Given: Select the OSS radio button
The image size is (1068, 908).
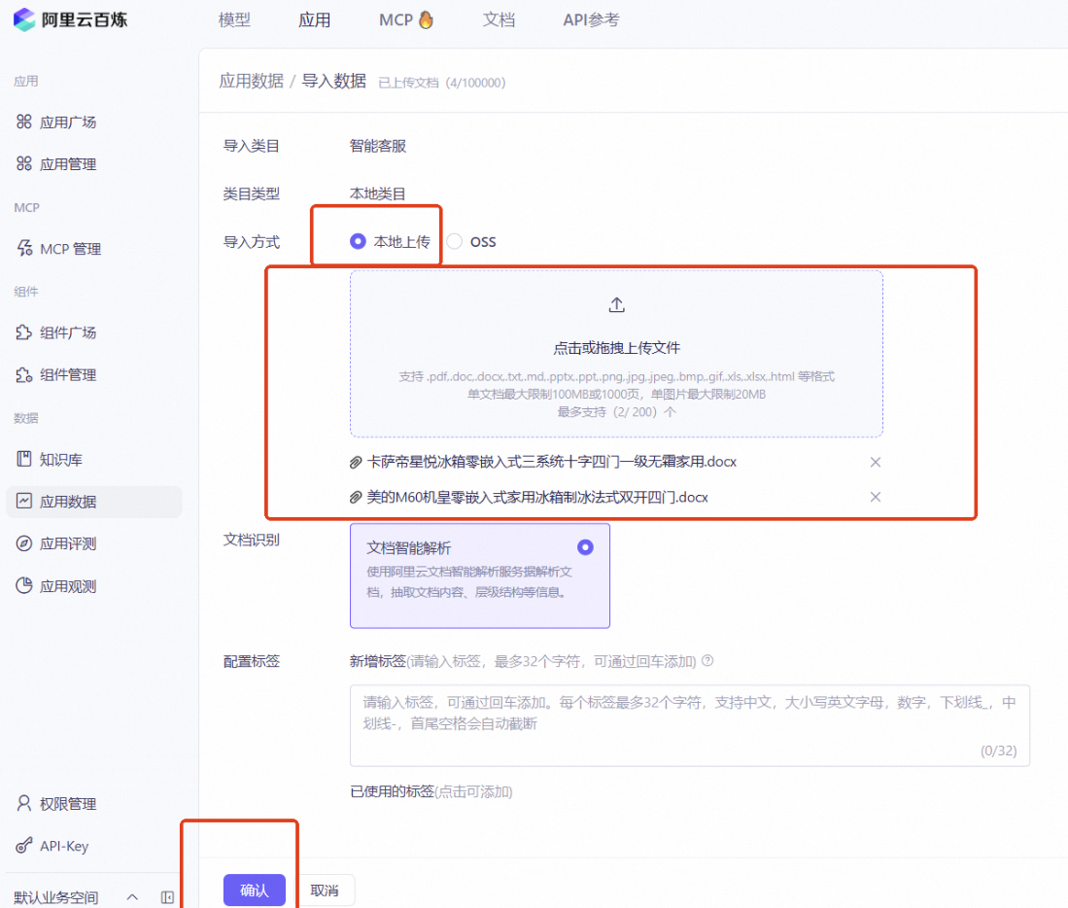Looking at the screenshot, I should [x=454, y=242].
